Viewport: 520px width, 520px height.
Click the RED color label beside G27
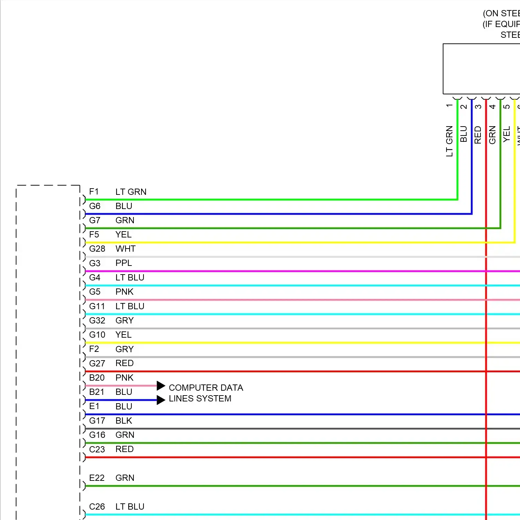(x=124, y=363)
